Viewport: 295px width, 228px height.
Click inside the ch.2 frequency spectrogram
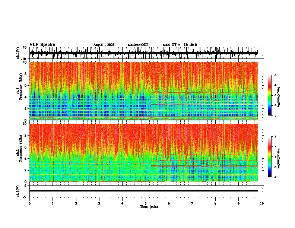tap(143, 153)
